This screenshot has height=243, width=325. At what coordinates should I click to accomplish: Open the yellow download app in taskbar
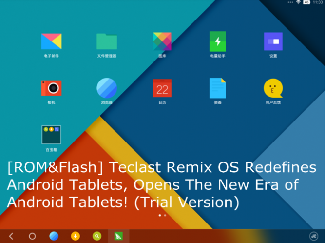76,236
